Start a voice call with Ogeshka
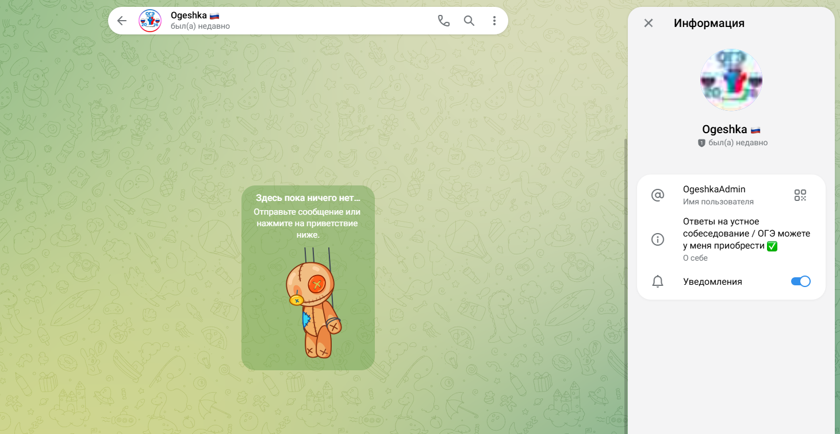 444,21
